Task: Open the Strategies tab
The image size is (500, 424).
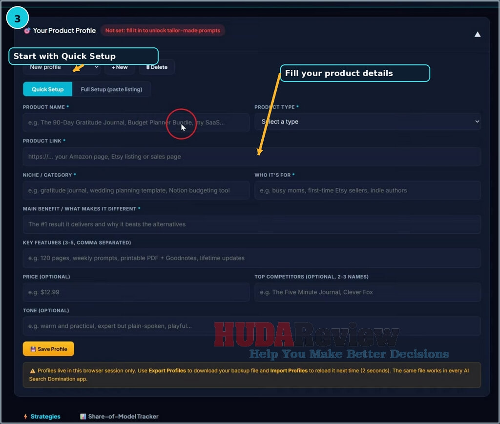Action: coord(42,416)
